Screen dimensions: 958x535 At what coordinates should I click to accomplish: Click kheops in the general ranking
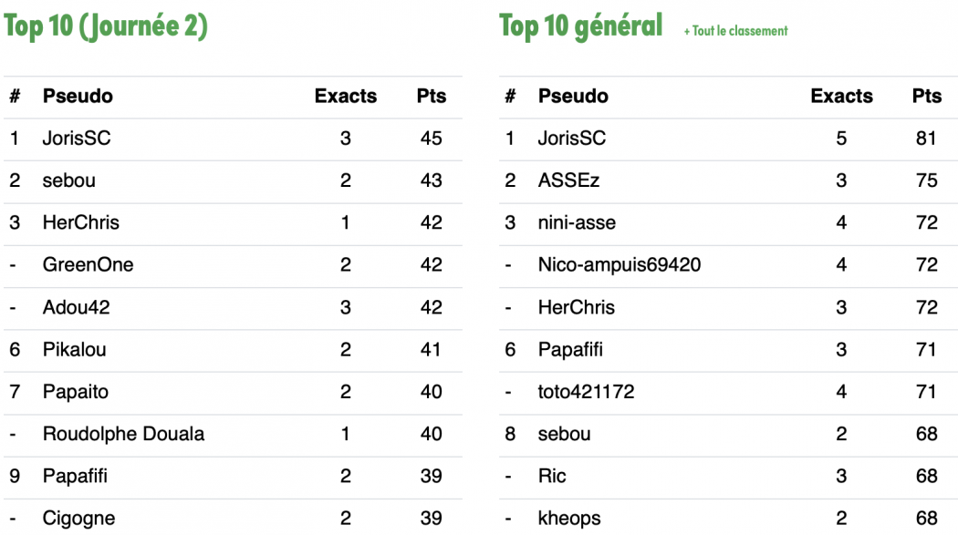click(x=569, y=519)
